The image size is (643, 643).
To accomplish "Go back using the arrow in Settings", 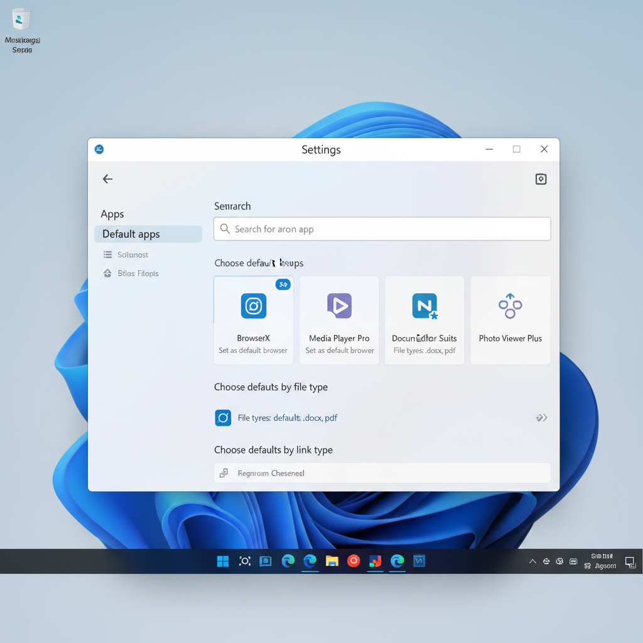I will click(x=107, y=179).
